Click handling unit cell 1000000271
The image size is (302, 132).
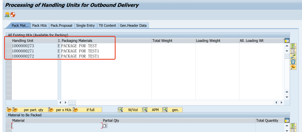point(35,51)
